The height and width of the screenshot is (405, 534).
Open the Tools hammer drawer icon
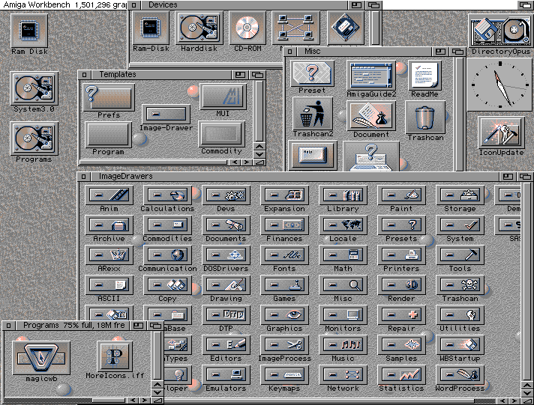click(460, 255)
